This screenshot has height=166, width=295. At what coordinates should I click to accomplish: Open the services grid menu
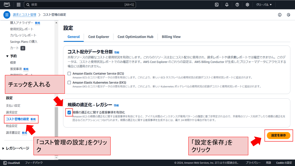pyautogui.click(x=18, y=5)
